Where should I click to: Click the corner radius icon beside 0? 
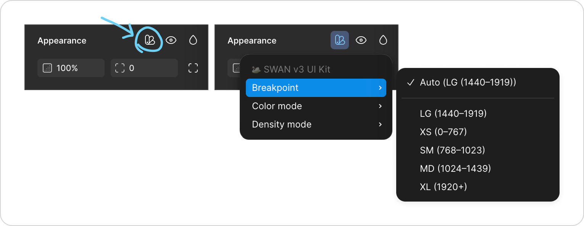[x=120, y=68]
